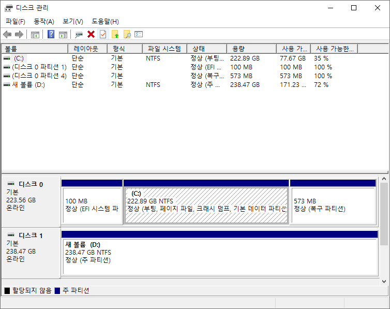Click drive icon beside (C:) in volume list
Screen dimensions: 390x309
point(7,58)
